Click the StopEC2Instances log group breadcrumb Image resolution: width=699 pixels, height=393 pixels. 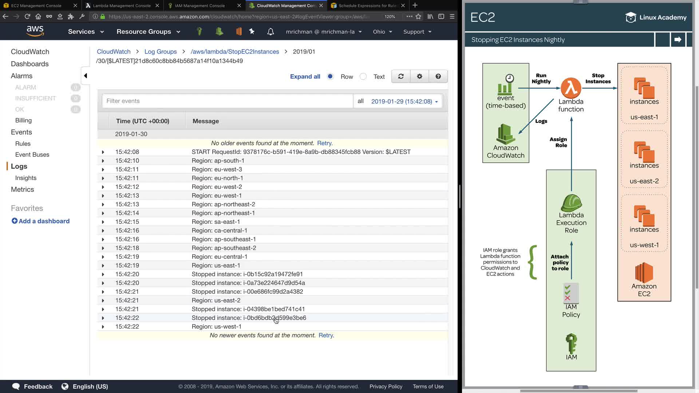click(235, 52)
